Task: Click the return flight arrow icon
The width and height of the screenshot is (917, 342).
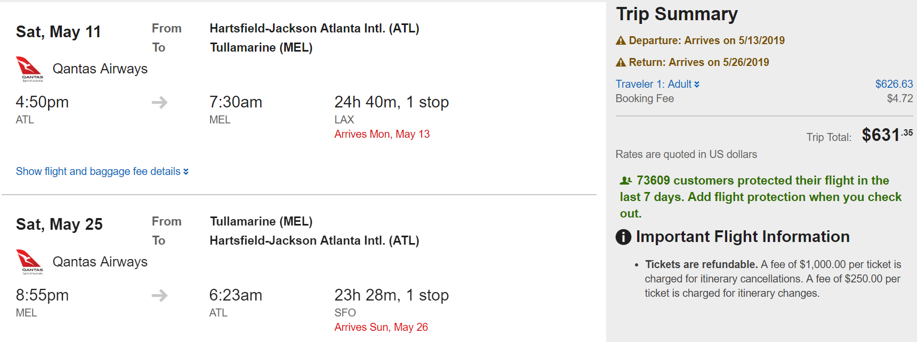Action: click(159, 295)
